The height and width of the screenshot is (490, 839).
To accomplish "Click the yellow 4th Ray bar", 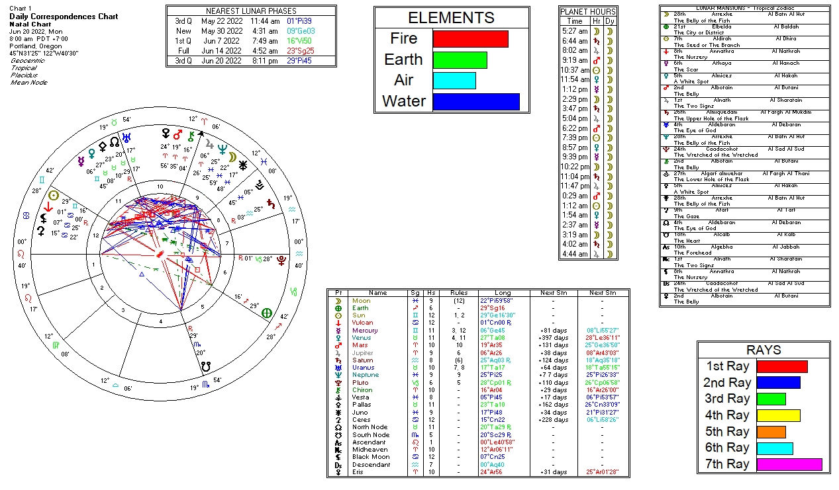I will click(x=778, y=415).
